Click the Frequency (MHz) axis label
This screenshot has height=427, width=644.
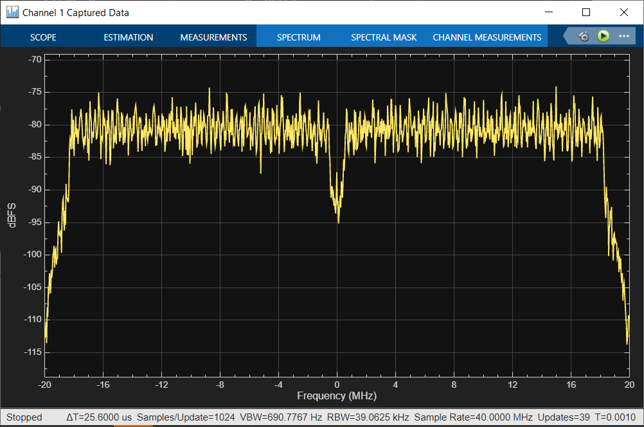[x=336, y=396]
